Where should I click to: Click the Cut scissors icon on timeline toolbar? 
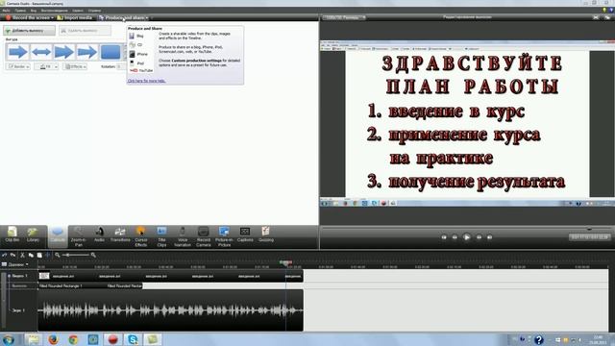pos(22,255)
